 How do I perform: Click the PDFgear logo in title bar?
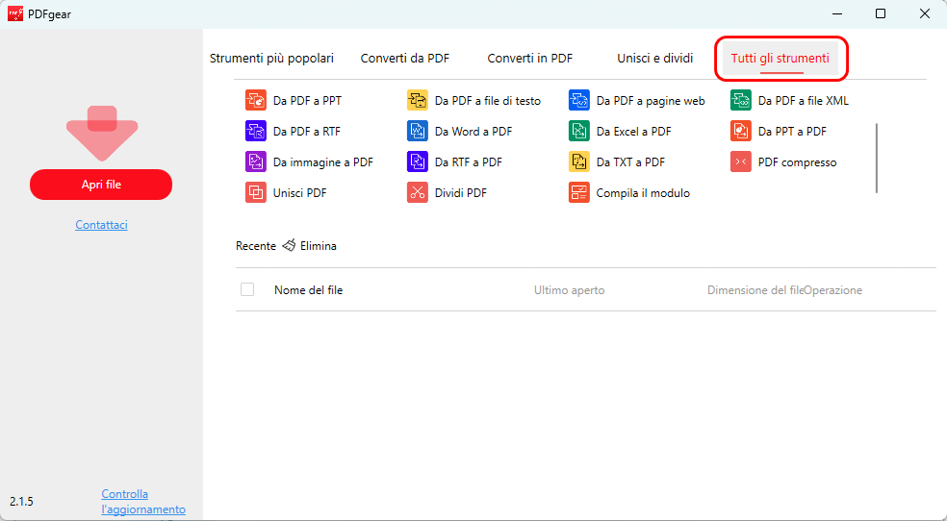[x=15, y=13]
